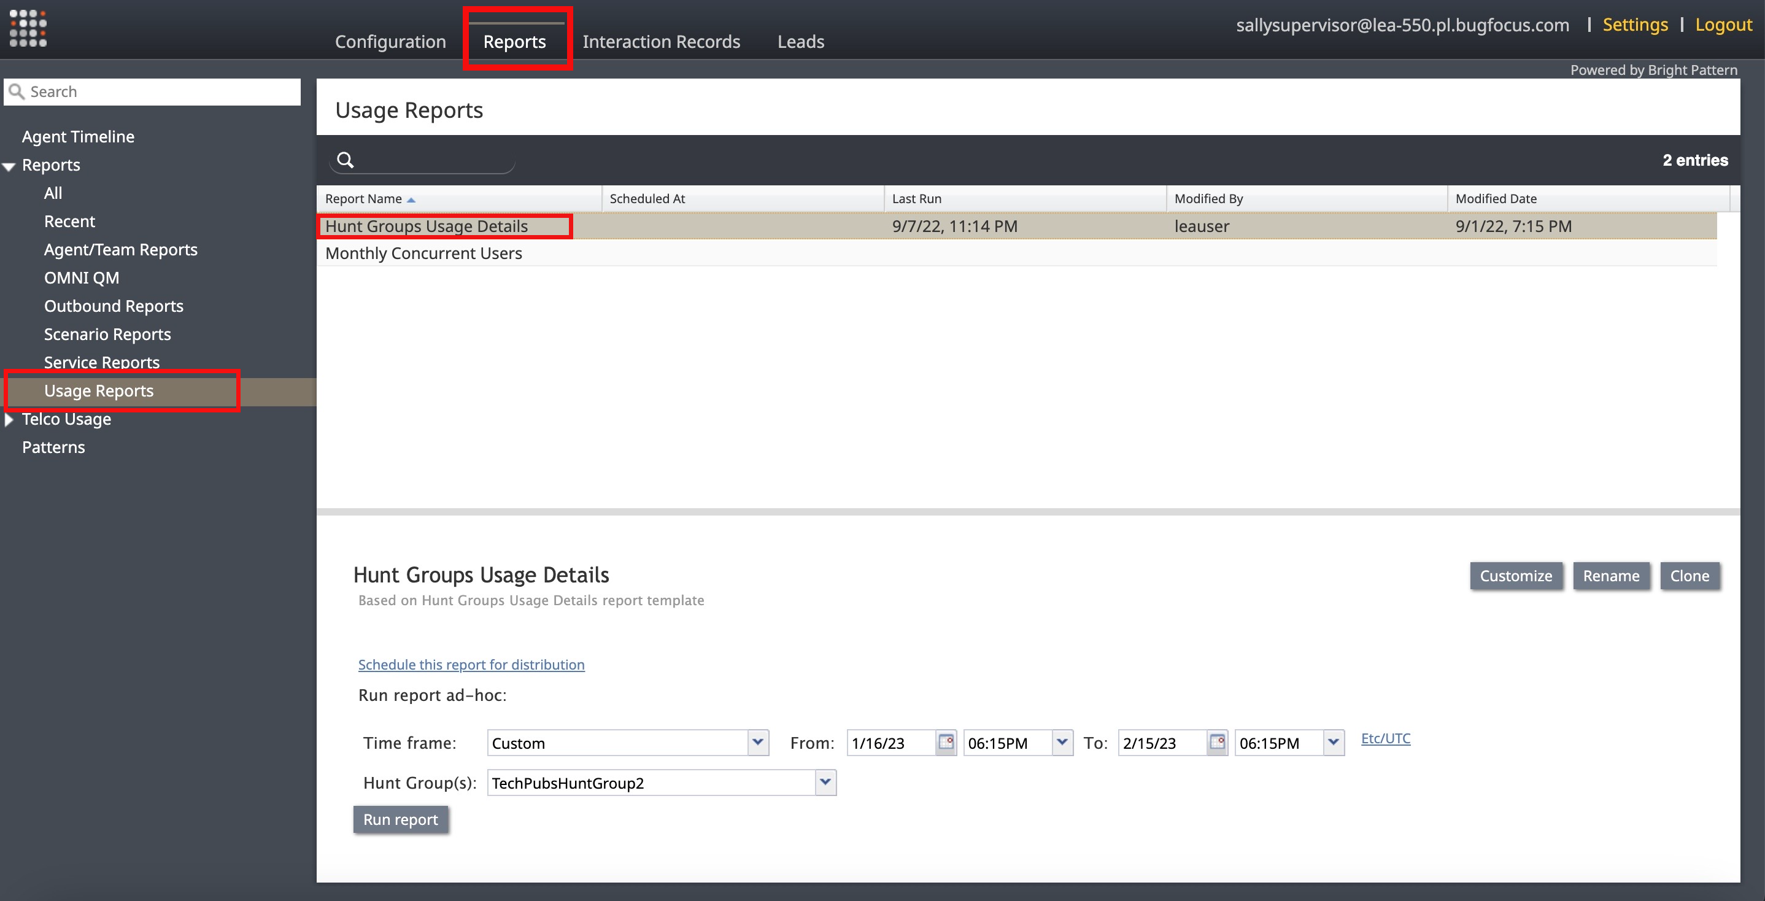Click the leauser Modified By cell

point(1202,226)
